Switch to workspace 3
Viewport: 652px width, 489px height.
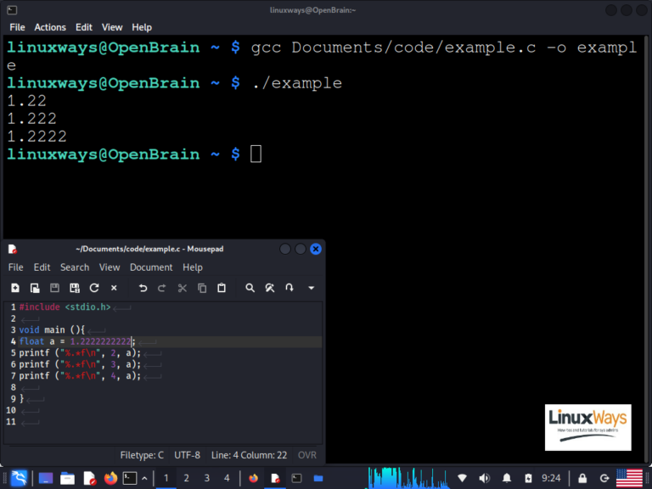pyautogui.click(x=206, y=478)
